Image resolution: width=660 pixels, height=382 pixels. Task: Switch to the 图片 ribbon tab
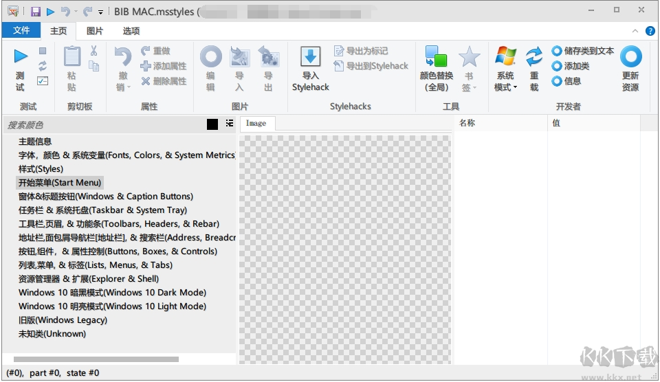tap(95, 31)
